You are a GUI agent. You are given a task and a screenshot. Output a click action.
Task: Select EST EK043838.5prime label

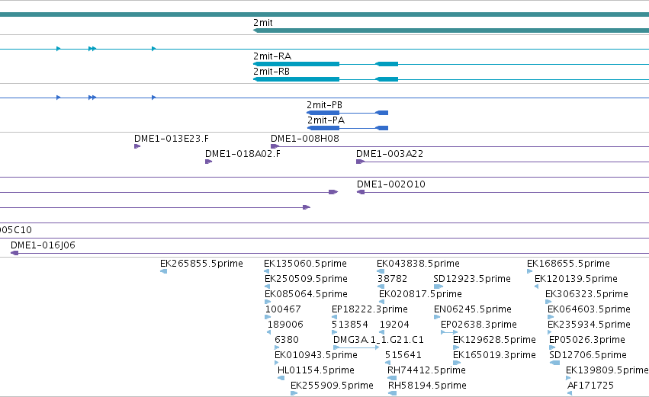[418, 264]
